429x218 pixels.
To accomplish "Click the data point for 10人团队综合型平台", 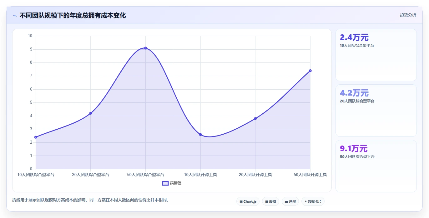I will tap(36, 137).
